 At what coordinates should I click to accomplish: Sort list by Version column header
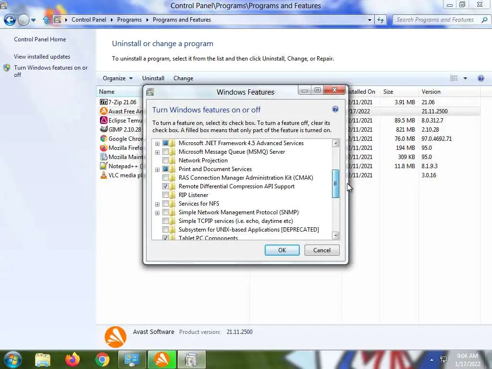[449, 92]
